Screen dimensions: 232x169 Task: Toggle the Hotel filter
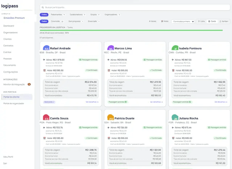click(165, 21)
